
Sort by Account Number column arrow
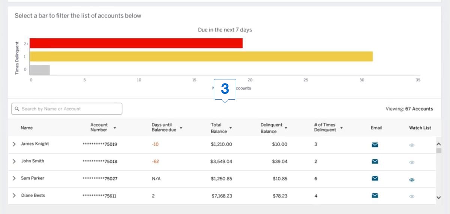click(115, 128)
